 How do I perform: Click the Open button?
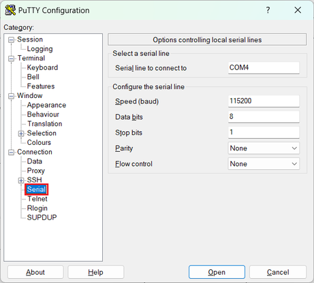(x=217, y=272)
